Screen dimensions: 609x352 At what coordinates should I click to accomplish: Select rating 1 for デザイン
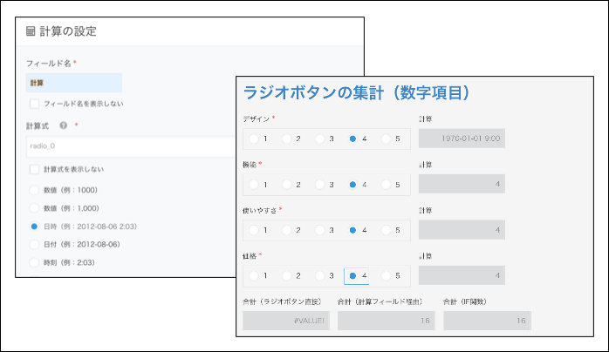[x=254, y=139]
